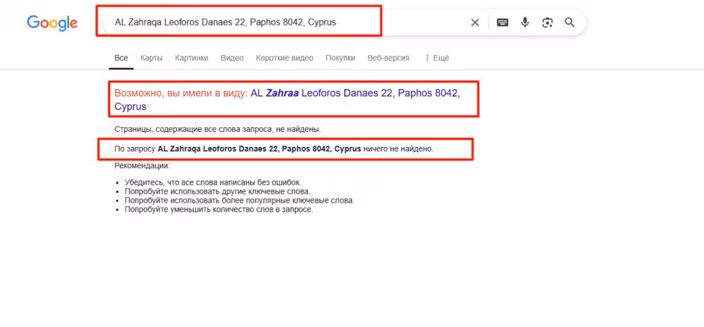Open the Короткие видео tab
This screenshot has width=704, height=327.
click(x=285, y=58)
